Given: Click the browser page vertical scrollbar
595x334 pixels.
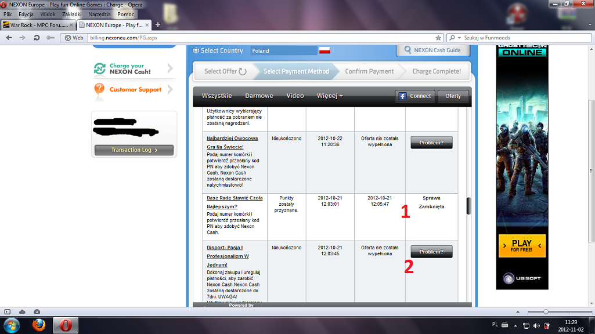Looking at the screenshot, I should [x=591, y=170].
